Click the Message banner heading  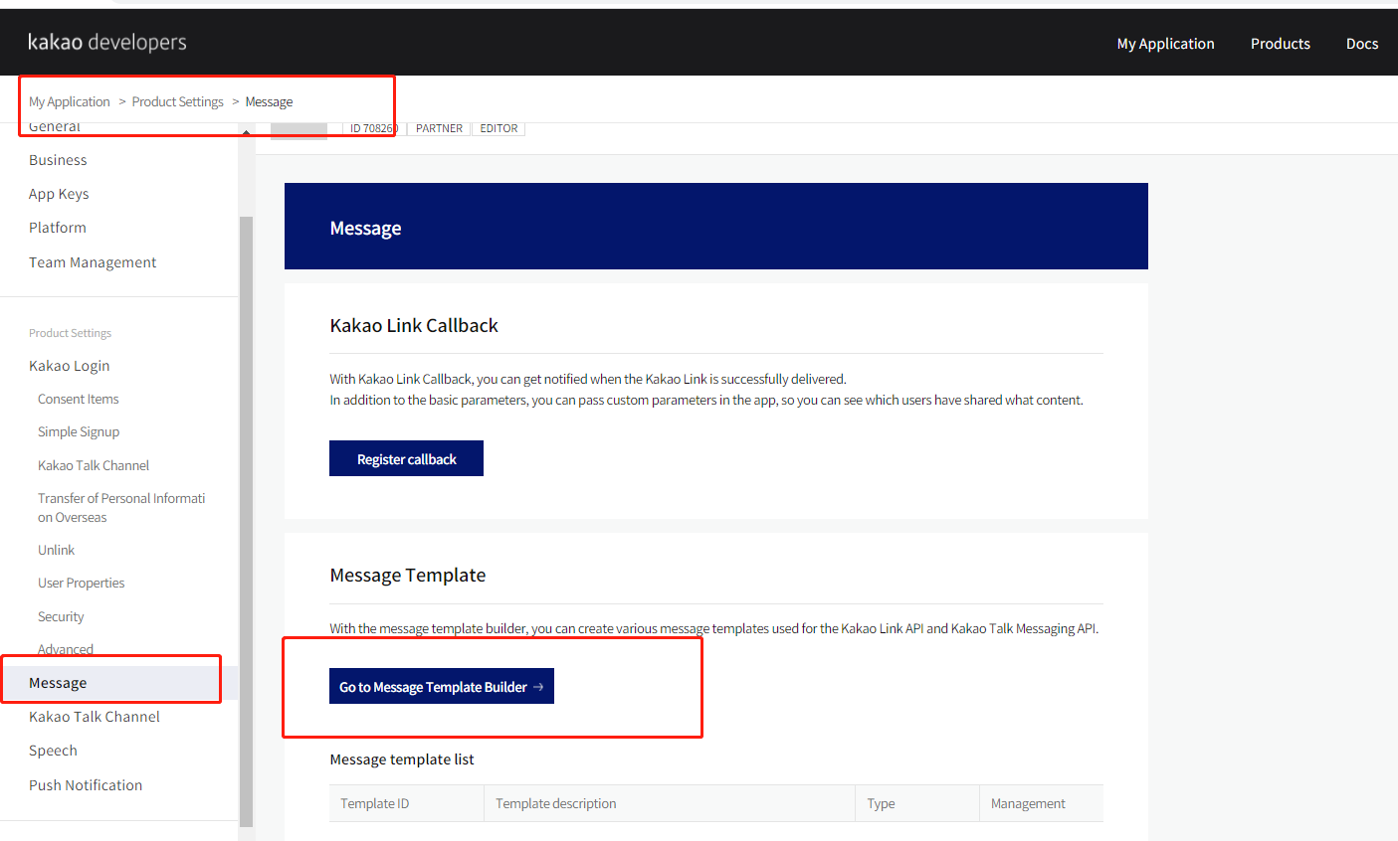click(365, 228)
